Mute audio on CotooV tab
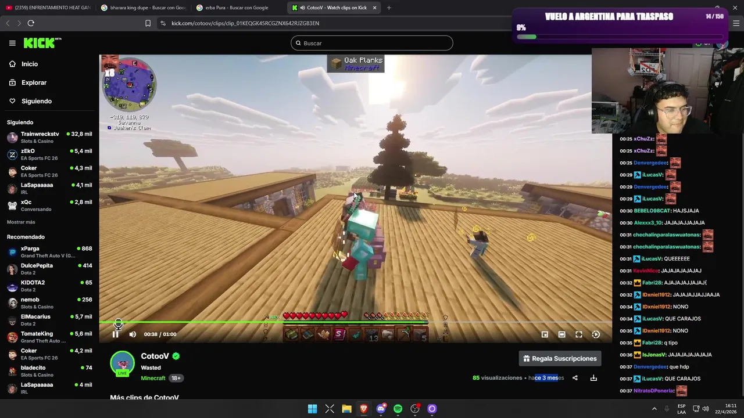The width and height of the screenshot is (744, 418). tap(302, 8)
